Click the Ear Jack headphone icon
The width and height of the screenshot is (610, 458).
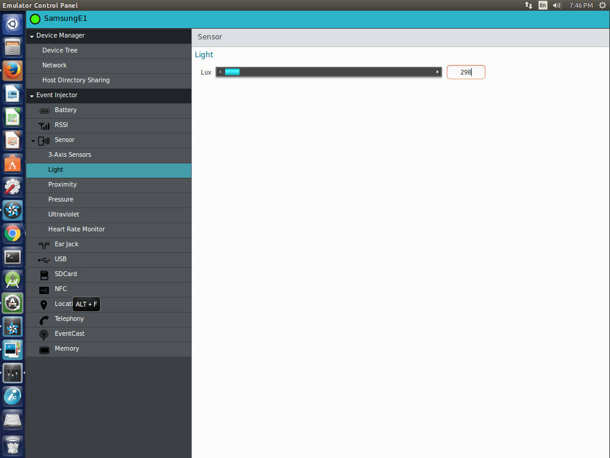[x=44, y=245]
